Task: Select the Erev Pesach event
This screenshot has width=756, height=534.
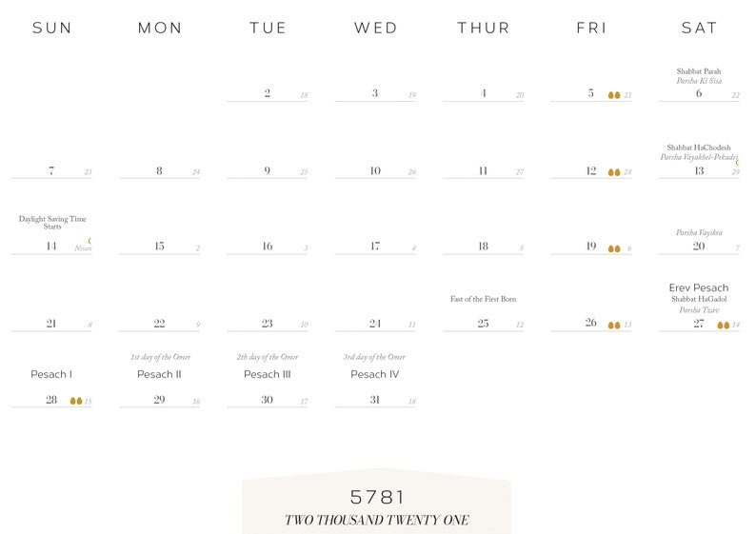Action: [x=699, y=288]
